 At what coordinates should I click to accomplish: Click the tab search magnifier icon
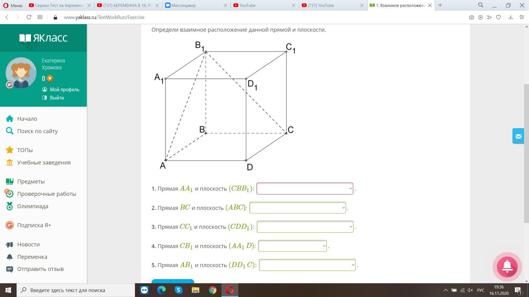[x=481, y=5]
